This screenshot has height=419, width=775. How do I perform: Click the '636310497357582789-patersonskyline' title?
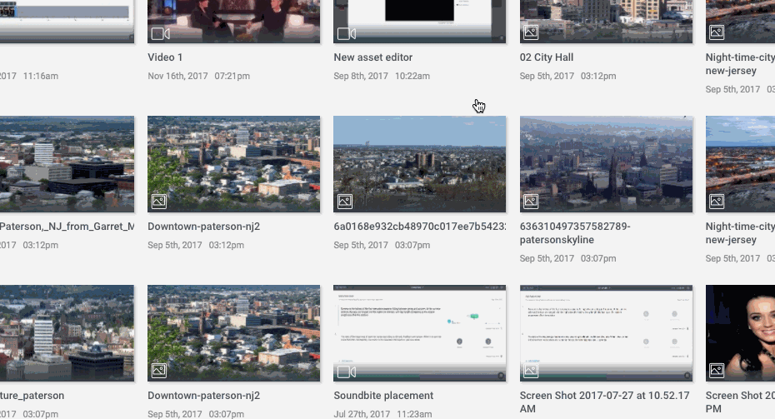tap(575, 232)
